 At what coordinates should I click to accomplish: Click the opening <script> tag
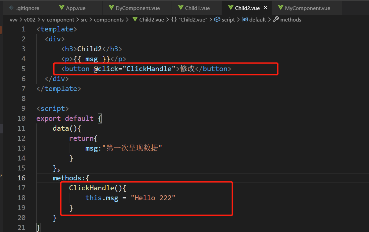click(53, 109)
